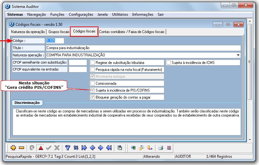Open the Utilitários menu

[x=120, y=14]
